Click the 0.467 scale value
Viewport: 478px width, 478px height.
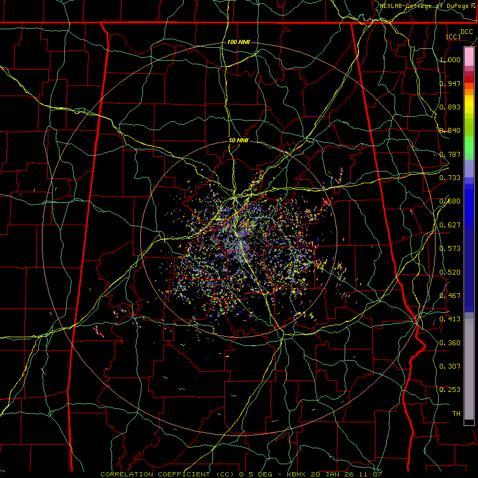tap(450, 296)
